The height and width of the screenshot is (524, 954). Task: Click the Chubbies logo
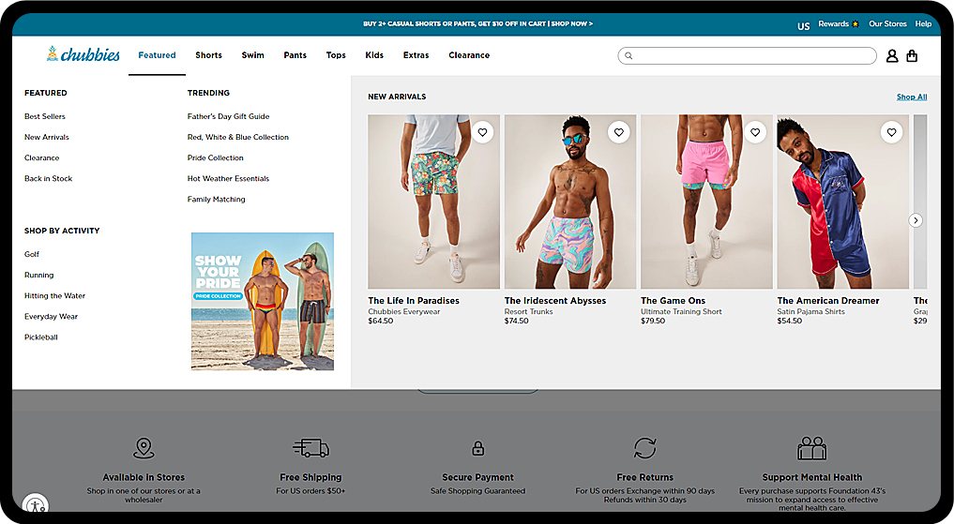click(83, 54)
